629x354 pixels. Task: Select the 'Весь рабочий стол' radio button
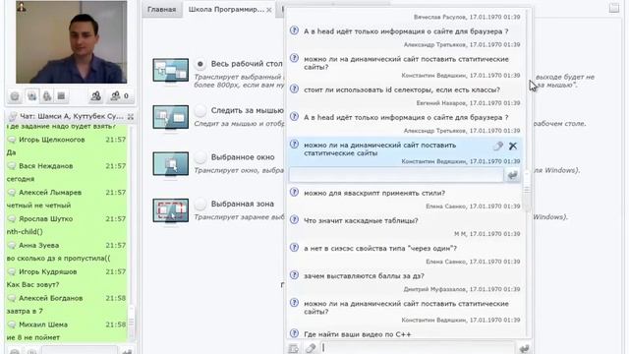click(200, 64)
